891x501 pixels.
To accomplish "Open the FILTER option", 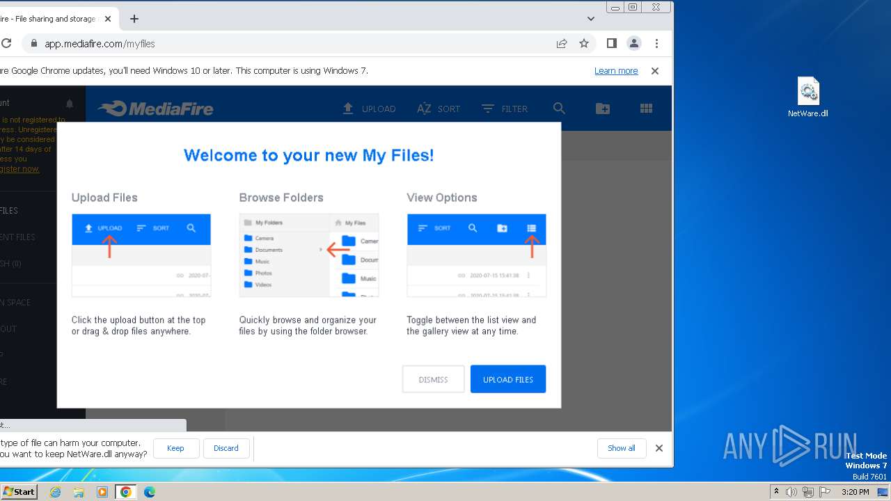I will pos(505,109).
